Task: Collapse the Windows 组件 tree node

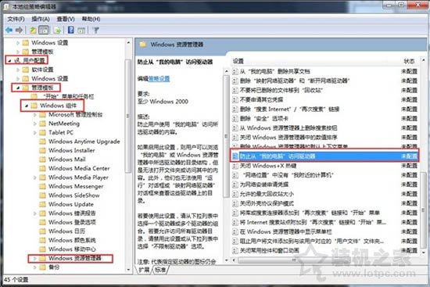Action: (27, 106)
